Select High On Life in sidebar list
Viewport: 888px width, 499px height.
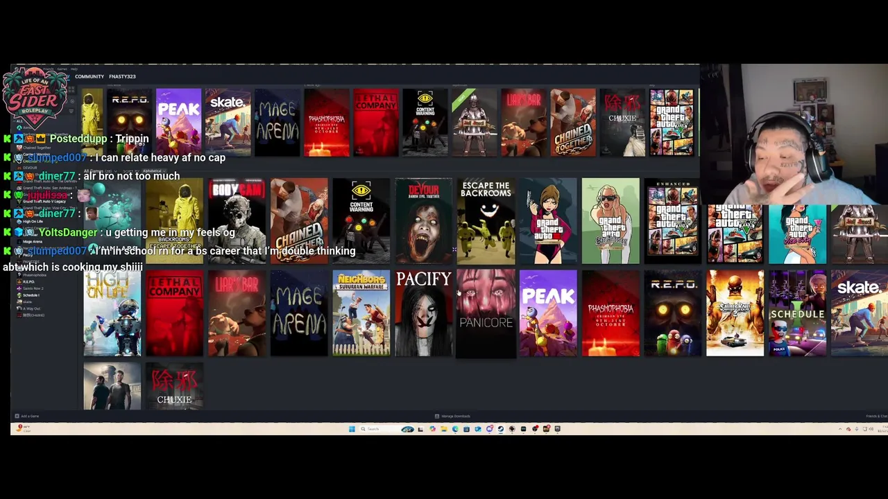32,221
